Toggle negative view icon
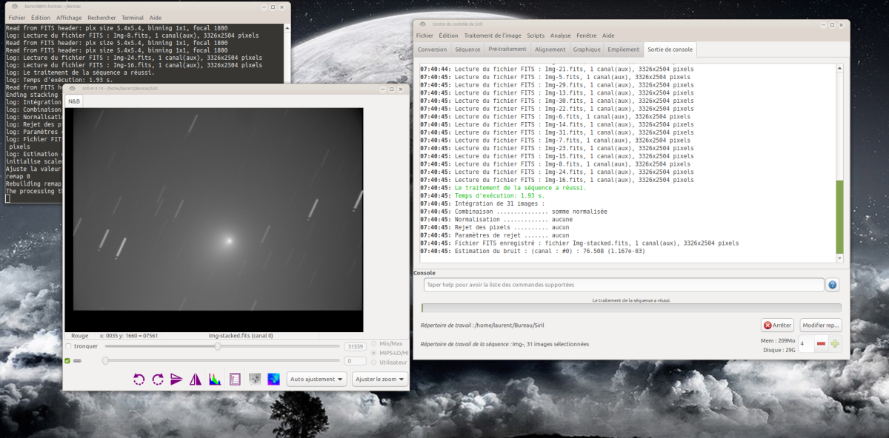Image resolution: width=889 pixels, height=438 pixels. tap(255, 380)
